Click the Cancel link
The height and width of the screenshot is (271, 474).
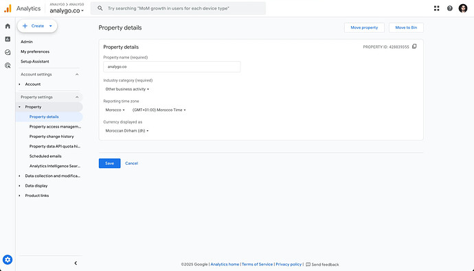[131, 163]
